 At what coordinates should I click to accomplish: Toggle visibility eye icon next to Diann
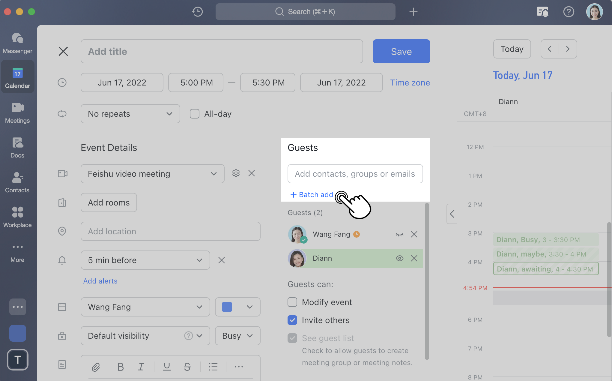(x=400, y=258)
